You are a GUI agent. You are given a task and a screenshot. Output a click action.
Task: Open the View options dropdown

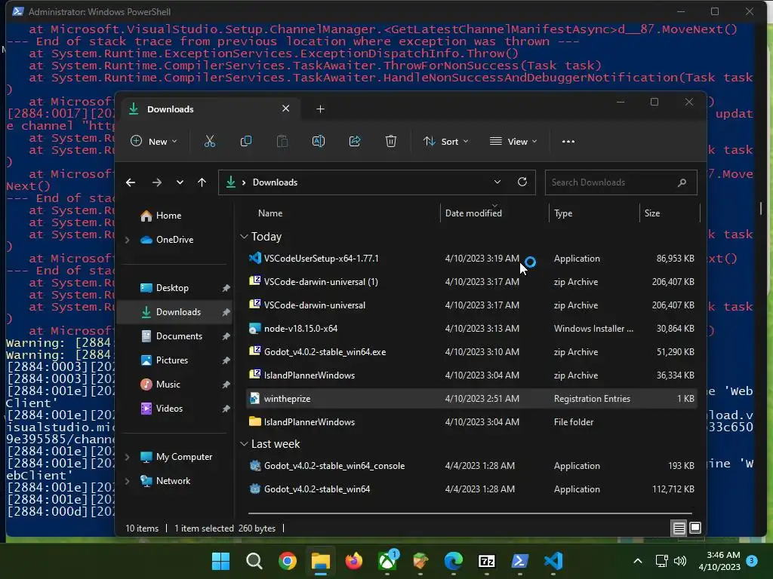click(x=513, y=142)
